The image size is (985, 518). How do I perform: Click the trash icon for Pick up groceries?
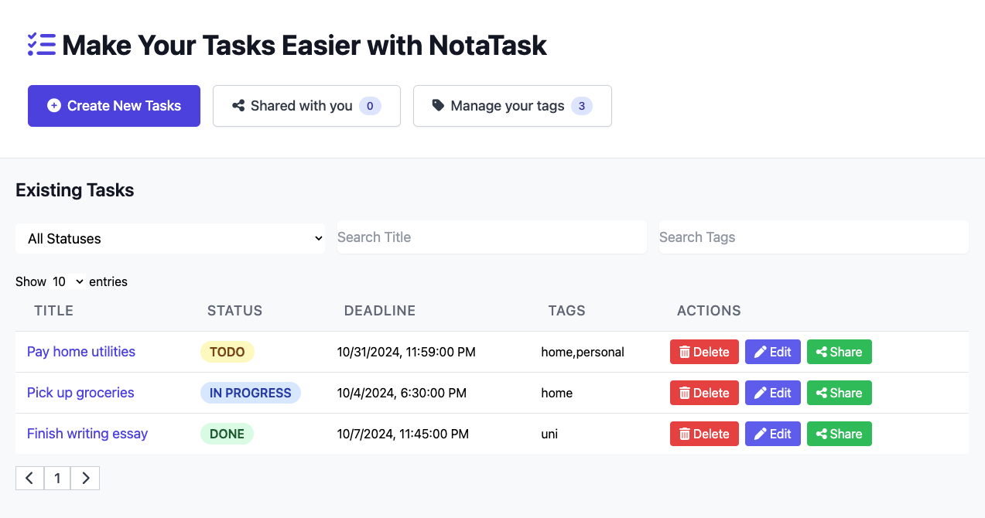685,393
